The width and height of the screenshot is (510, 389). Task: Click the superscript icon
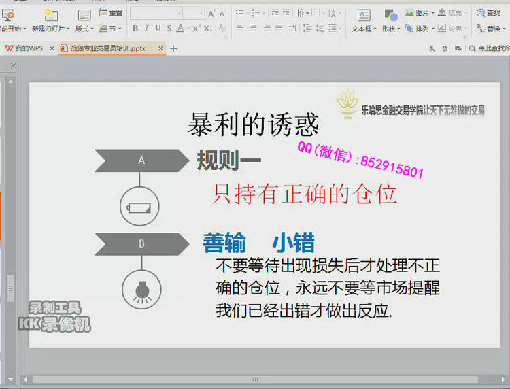[196, 29]
